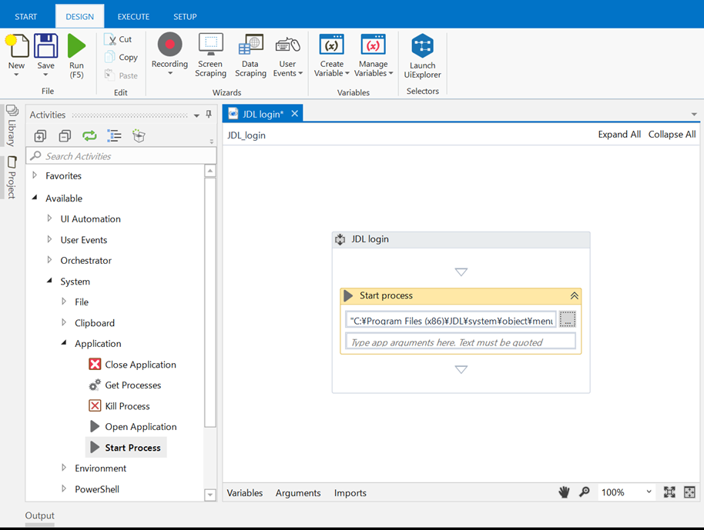Cut the selected activity

(x=118, y=39)
